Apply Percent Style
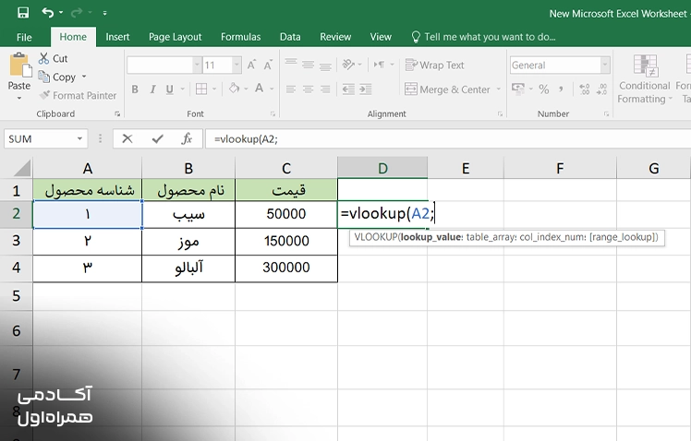Viewport: 691px width, 441px height. [x=544, y=89]
